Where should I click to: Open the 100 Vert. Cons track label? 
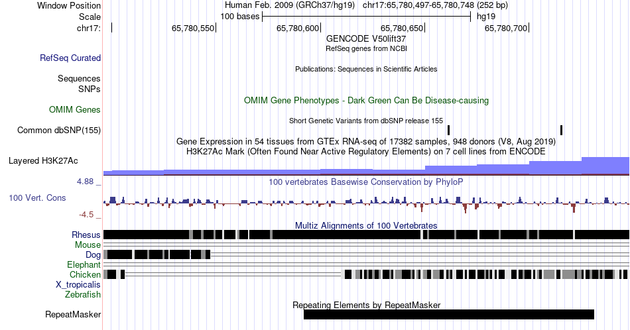pos(37,197)
